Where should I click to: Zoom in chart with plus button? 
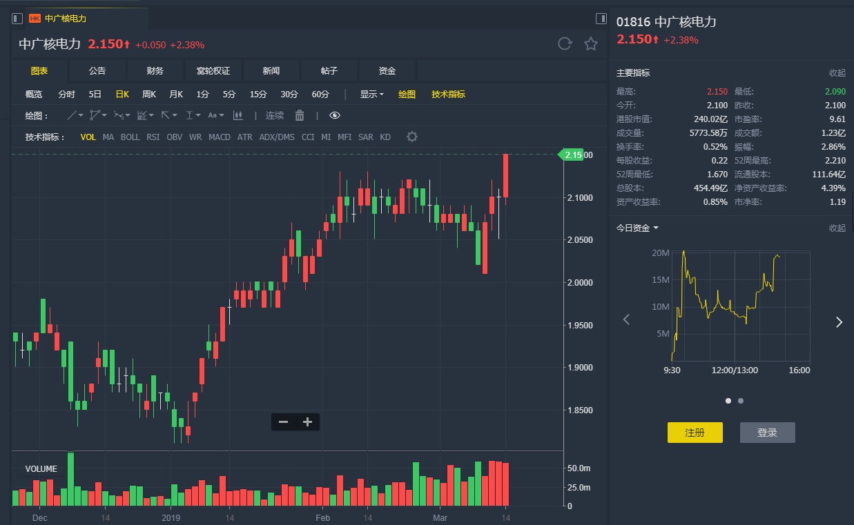click(308, 422)
